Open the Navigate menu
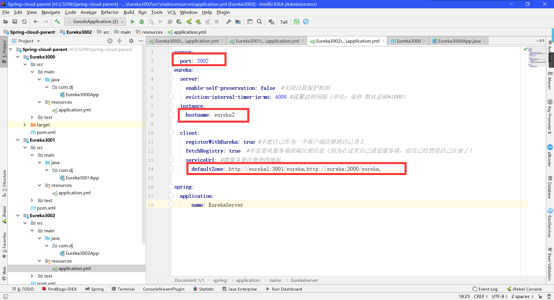Viewport: 554px width, 300px height. (51, 12)
